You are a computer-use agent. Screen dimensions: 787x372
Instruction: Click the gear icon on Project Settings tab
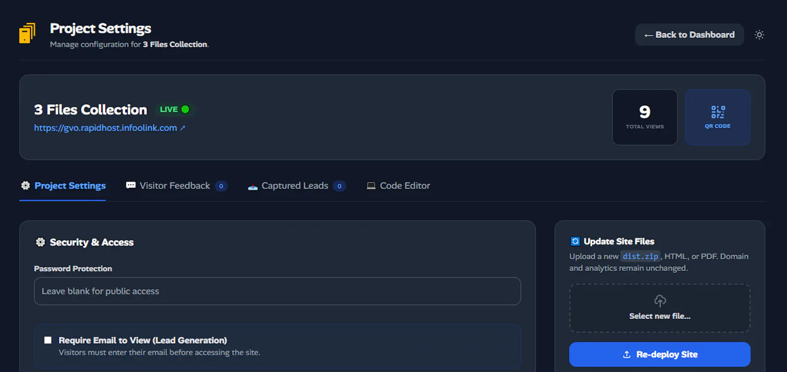click(x=26, y=186)
